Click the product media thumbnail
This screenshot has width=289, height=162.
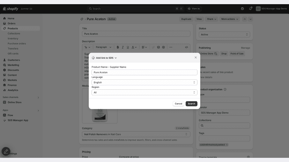pos(100,116)
